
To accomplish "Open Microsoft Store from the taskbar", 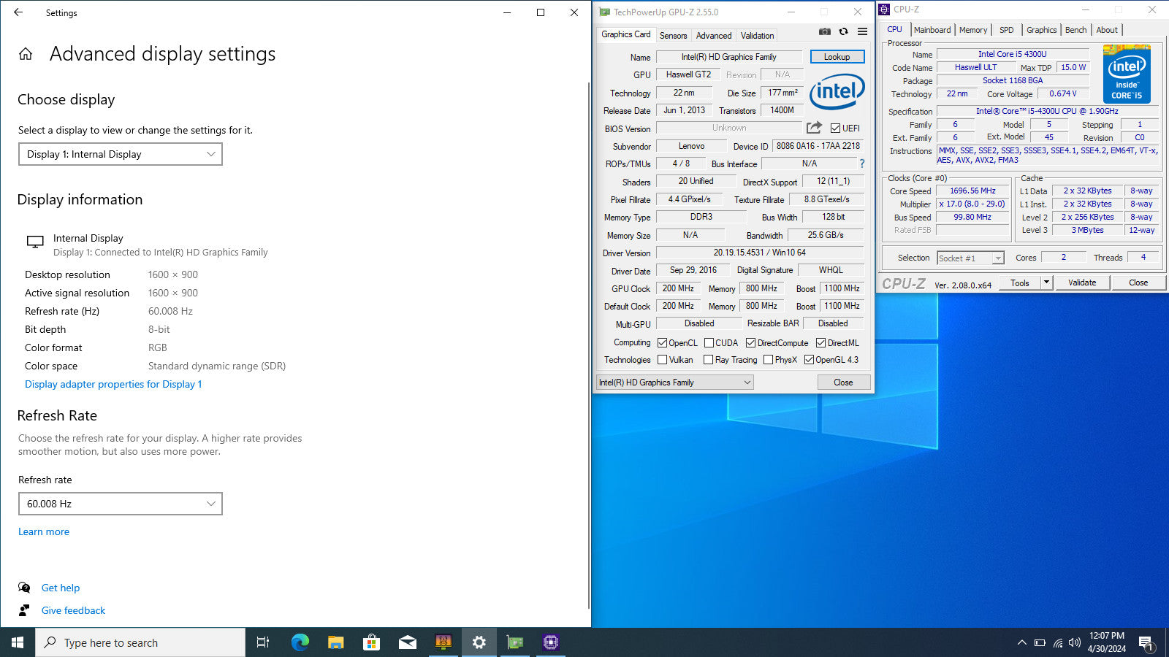I will [371, 642].
